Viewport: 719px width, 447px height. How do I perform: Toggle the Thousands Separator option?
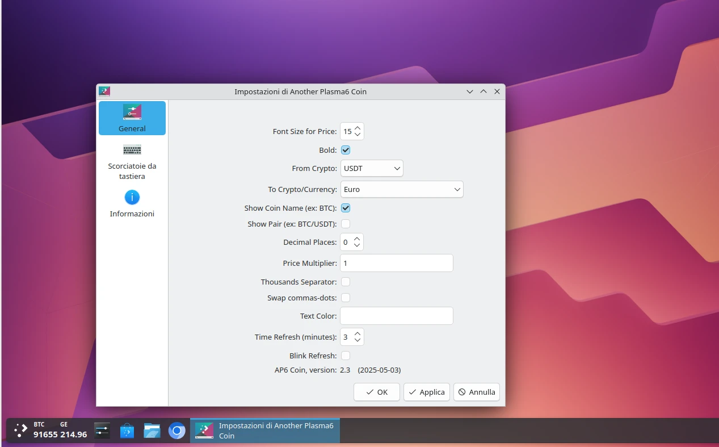click(x=345, y=282)
